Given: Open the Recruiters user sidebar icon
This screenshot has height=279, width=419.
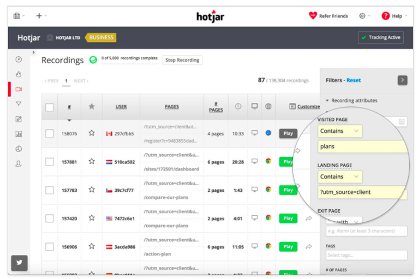Looking at the screenshot, I should coord(19,163).
